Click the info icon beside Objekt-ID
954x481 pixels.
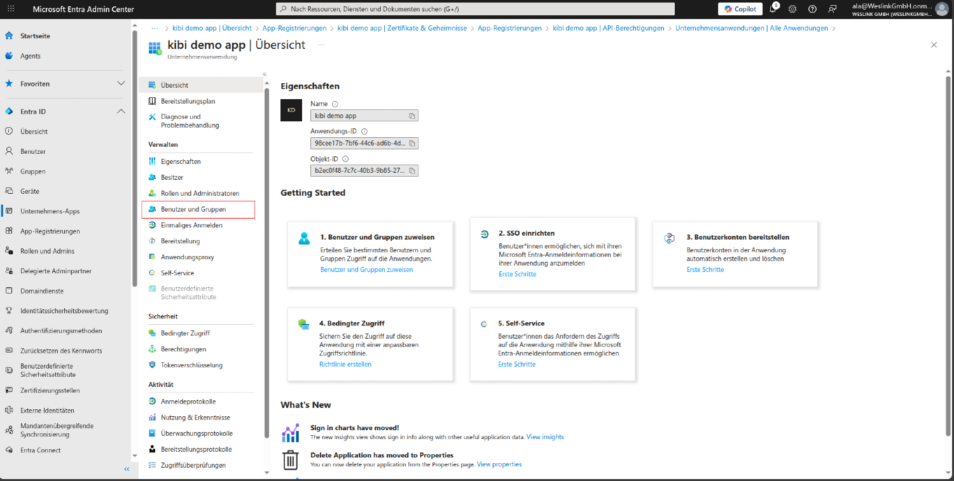345,159
